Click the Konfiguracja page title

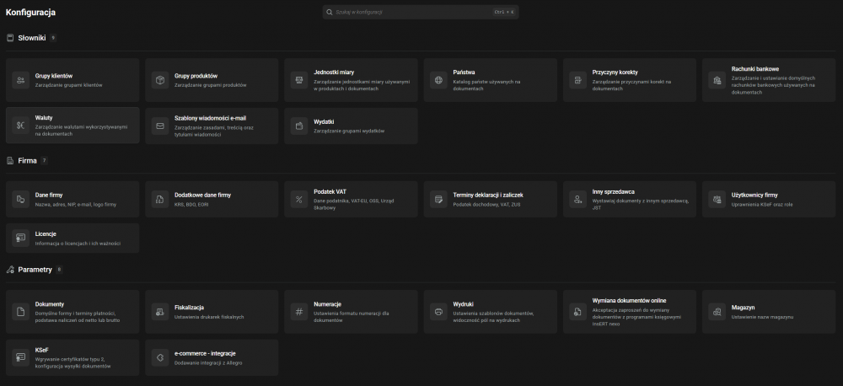tap(30, 13)
